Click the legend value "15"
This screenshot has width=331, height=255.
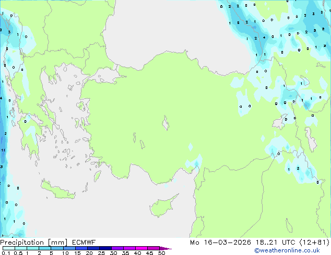click(x=77, y=253)
